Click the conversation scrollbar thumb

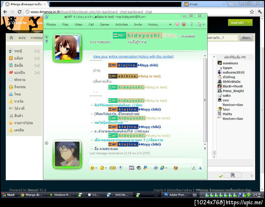205,100
